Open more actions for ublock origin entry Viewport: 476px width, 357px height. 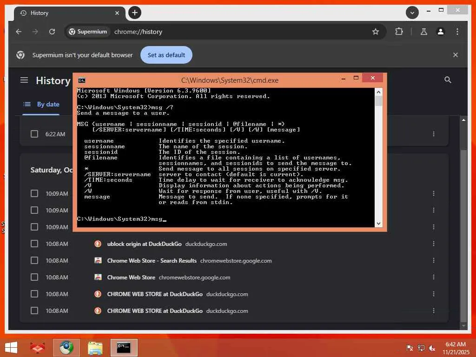click(434, 244)
